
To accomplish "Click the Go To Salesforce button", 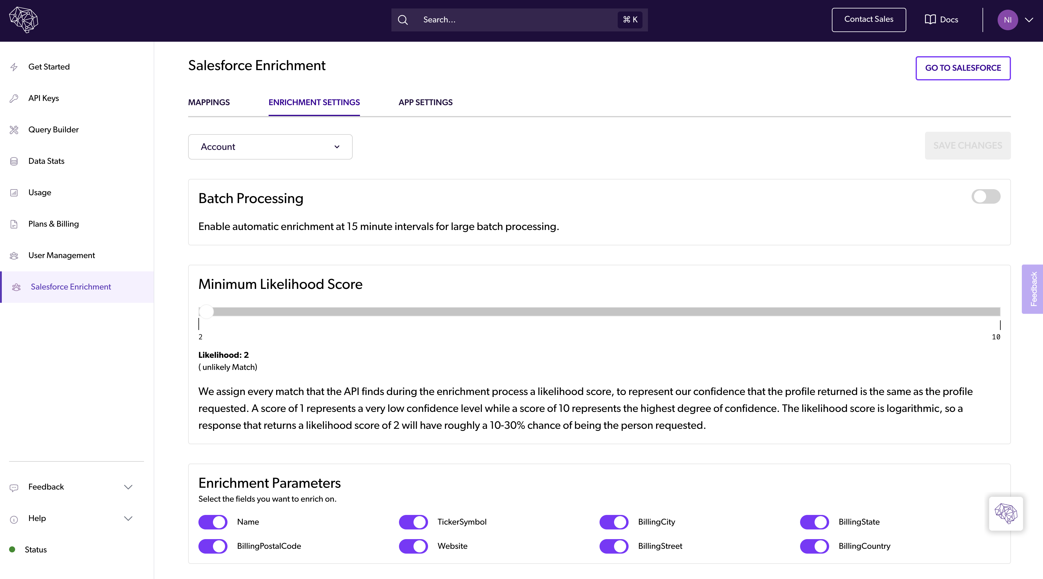I will (963, 68).
